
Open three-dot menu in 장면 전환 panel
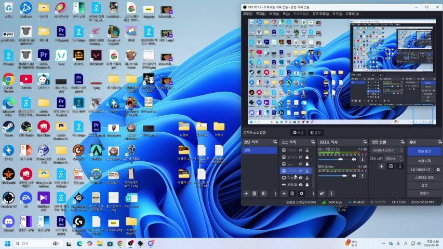point(400,167)
